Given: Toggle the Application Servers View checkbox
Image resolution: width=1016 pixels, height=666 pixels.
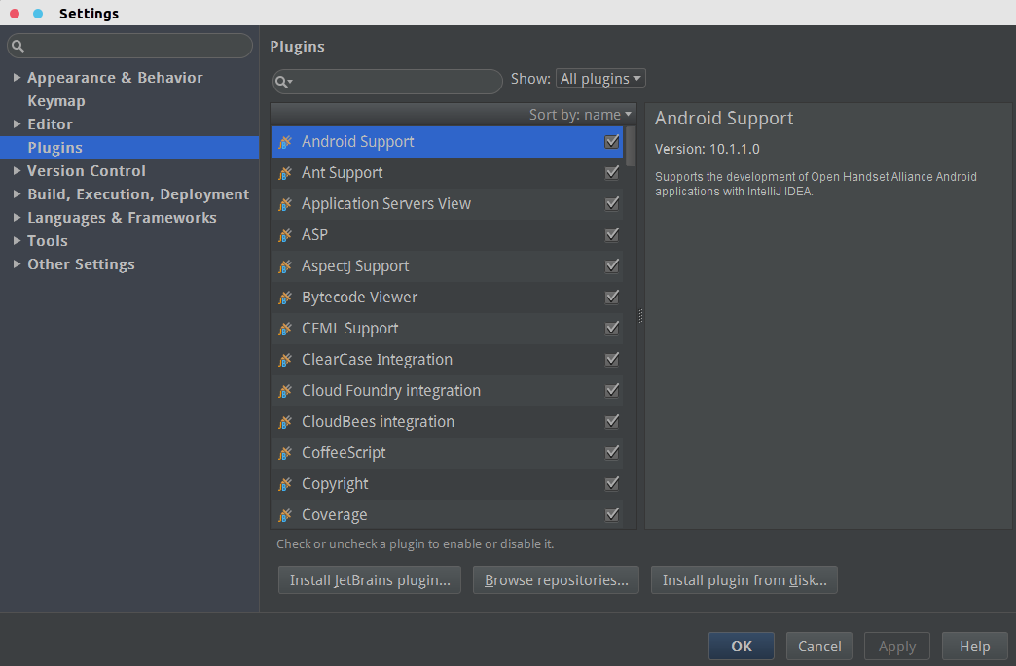Looking at the screenshot, I should pyautogui.click(x=612, y=204).
